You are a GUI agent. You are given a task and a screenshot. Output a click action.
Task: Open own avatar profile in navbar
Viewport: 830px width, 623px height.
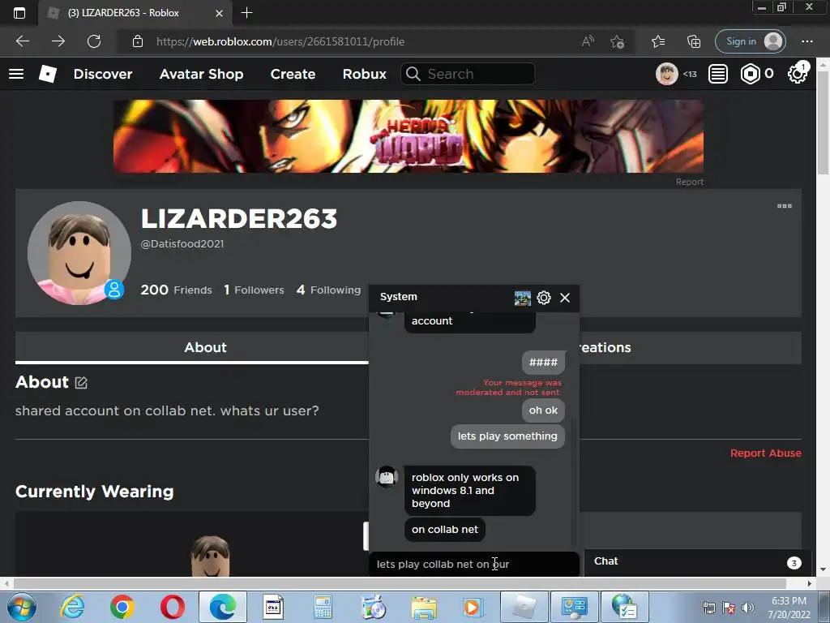coord(667,74)
